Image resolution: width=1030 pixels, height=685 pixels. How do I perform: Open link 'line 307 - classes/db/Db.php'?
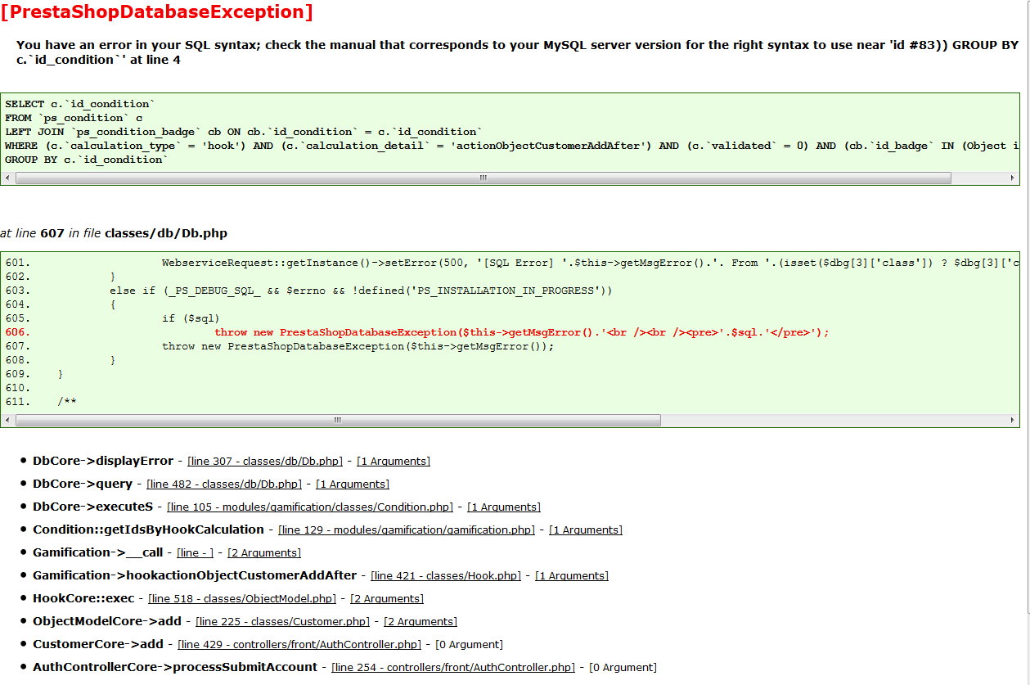point(266,462)
